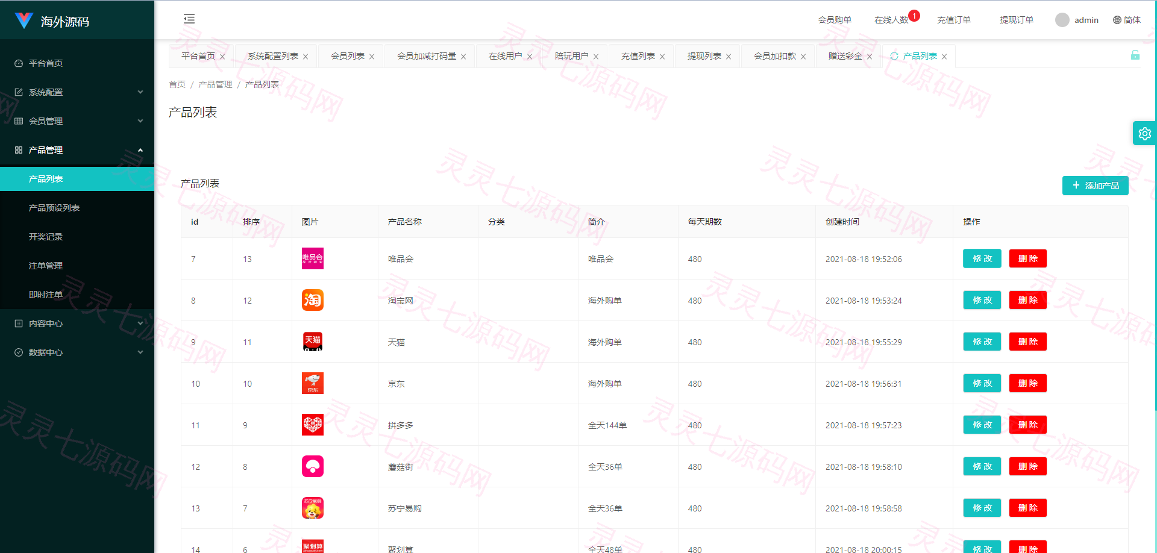The height and width of the screenshot is (553, 1157).
Task: Expand the 系统配置 sidebar menu
Action: (x=77, y=92)
